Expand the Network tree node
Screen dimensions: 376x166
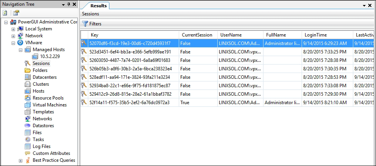13,36
